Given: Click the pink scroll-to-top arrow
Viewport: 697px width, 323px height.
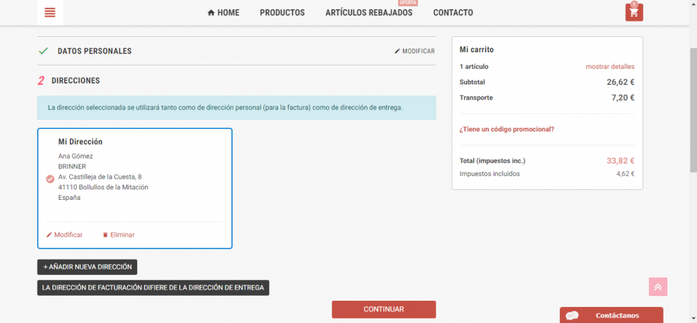Looking at the screenshot, I should [658, 287].
